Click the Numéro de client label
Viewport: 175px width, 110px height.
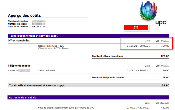[x=17, y=24]
